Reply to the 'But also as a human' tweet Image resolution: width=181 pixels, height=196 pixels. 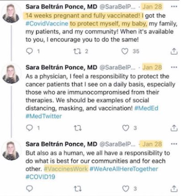tap(29, 189)
